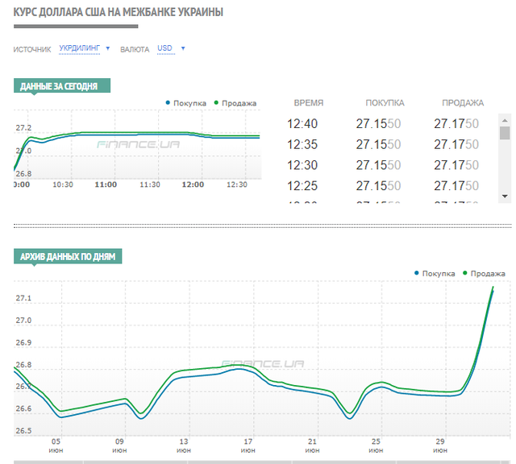Screen dimensions: 516x464
Task: Click the 12:30 row time value
Action: [302, 165]
